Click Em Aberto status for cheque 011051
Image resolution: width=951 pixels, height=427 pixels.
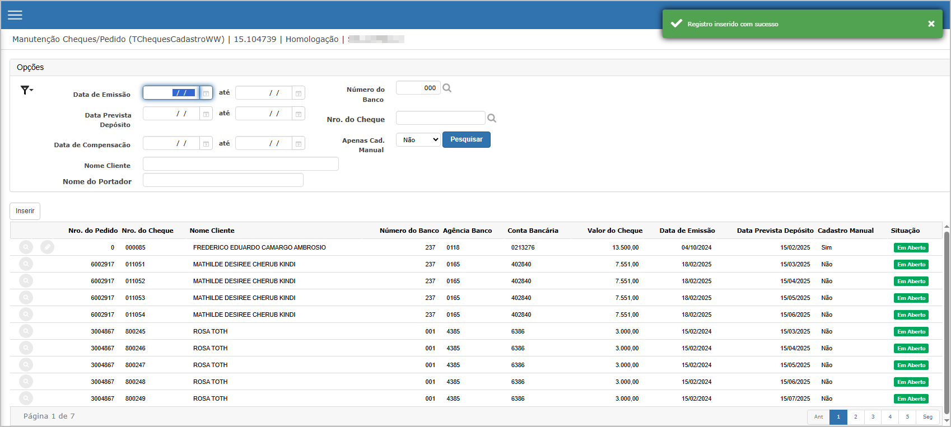tap(911, 264)
